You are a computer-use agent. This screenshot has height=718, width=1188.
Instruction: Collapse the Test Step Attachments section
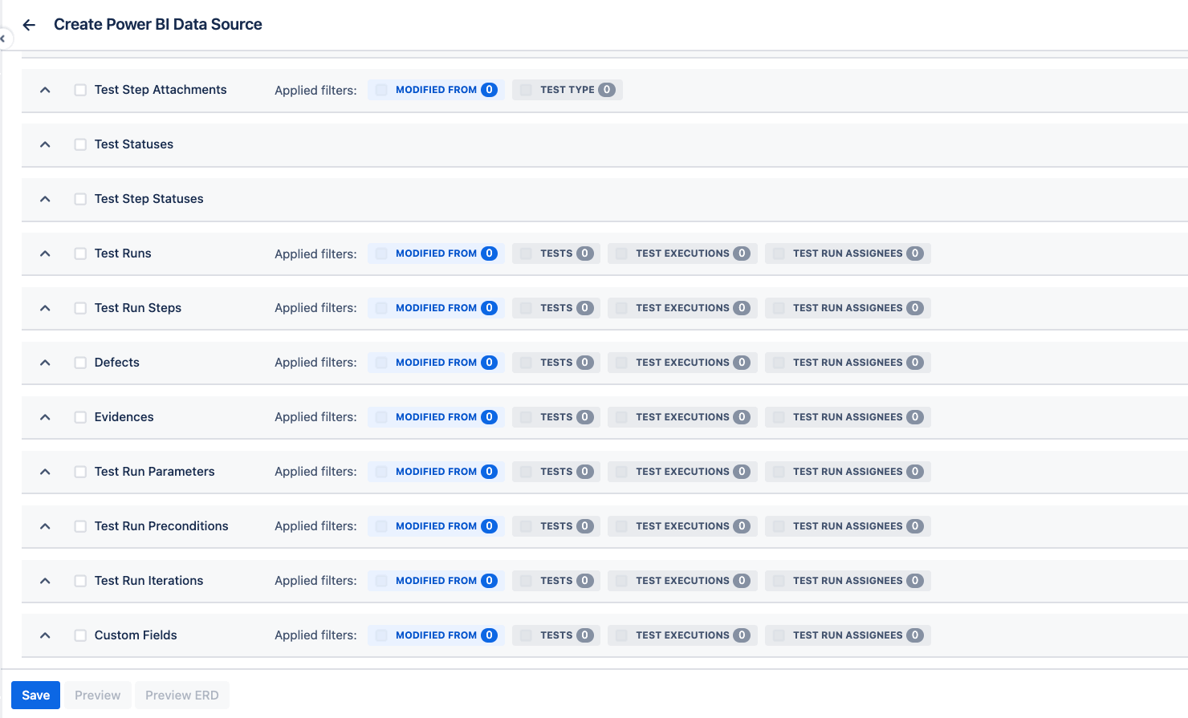[44, 90]
